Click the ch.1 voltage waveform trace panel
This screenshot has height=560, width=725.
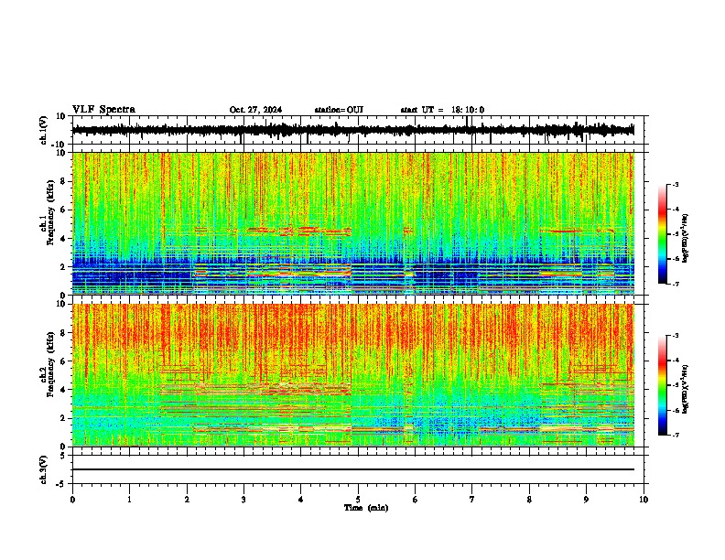point(358,130)
